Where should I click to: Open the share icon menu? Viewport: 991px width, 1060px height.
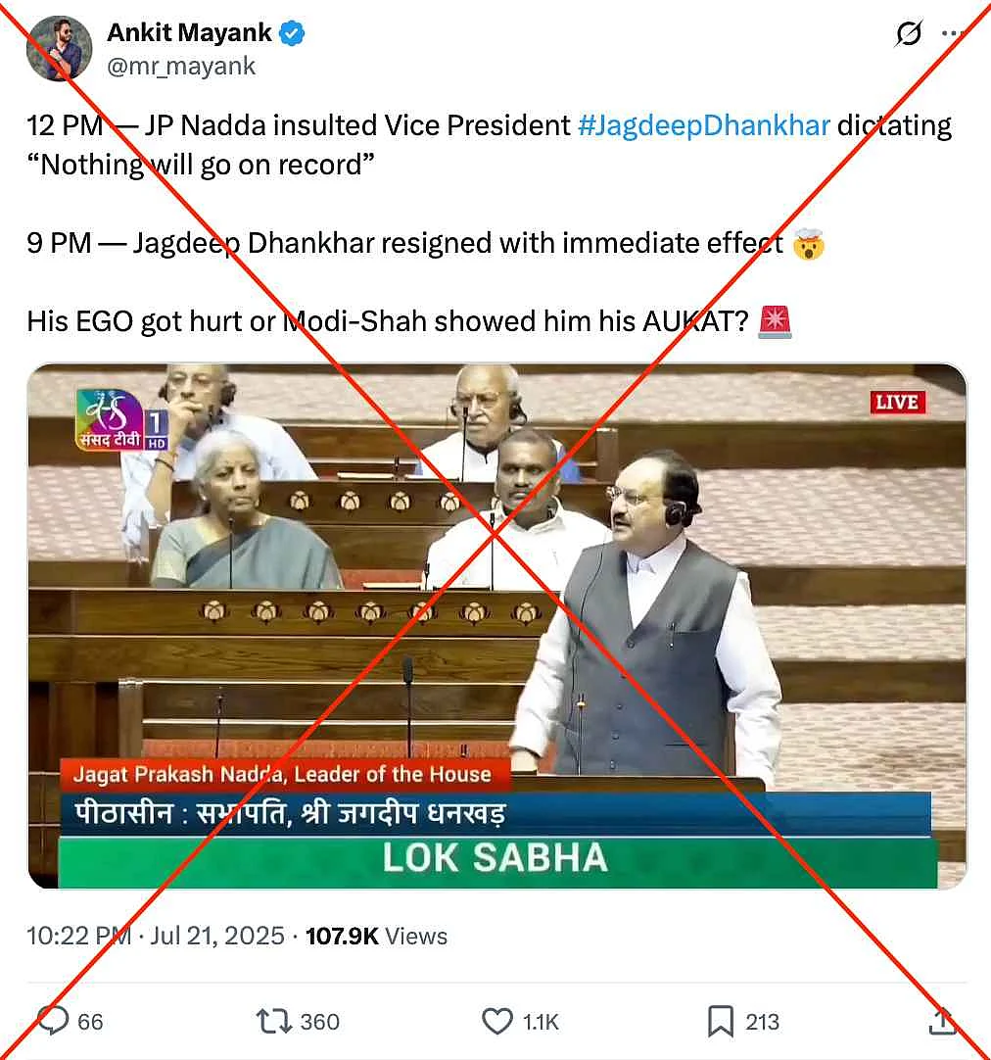[x=942, y=1022]
